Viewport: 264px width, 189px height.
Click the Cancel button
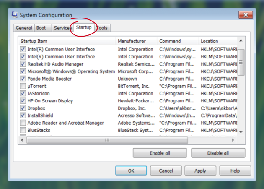coord(166,171)
